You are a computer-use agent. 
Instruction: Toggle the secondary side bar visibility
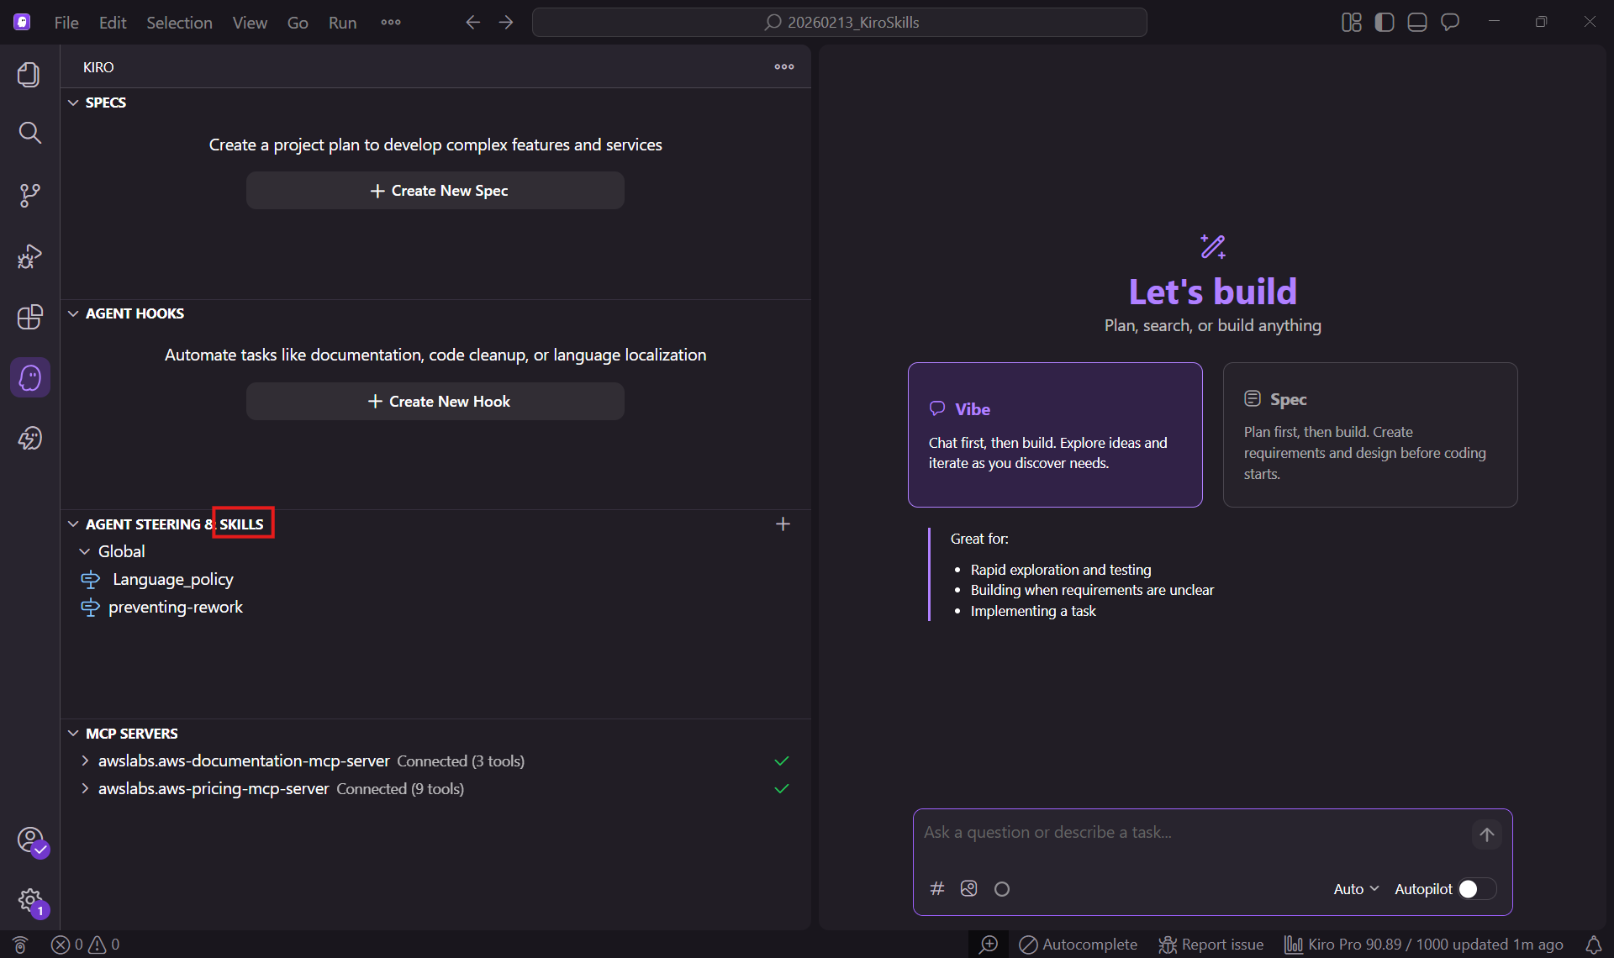click(x=1385, y=22)
